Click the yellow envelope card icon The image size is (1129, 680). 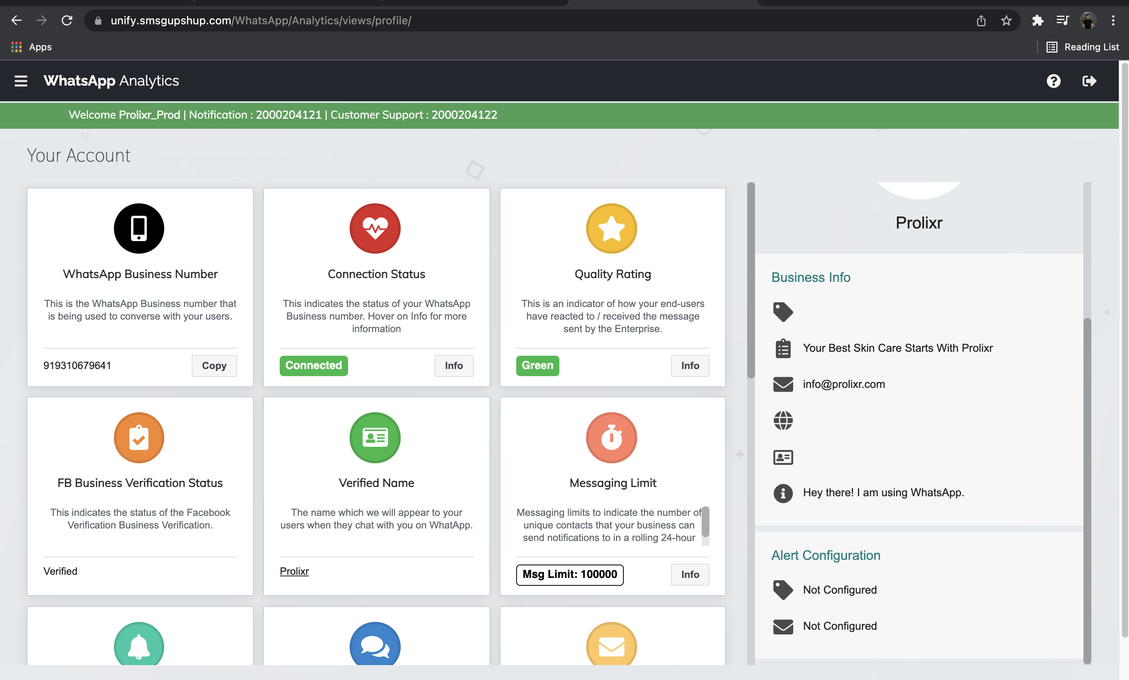pyautogui.click(x=611, y=643)
